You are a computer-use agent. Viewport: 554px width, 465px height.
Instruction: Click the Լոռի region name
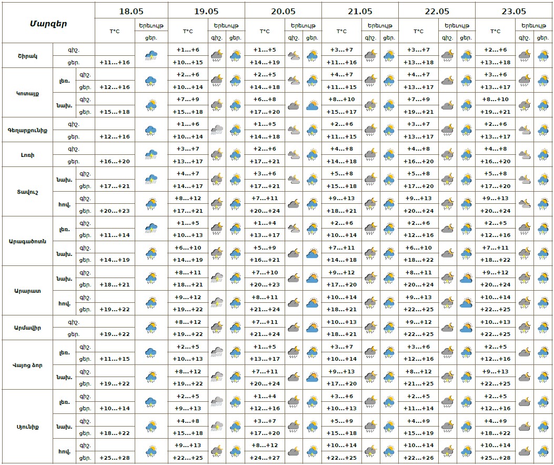[27, 155]
